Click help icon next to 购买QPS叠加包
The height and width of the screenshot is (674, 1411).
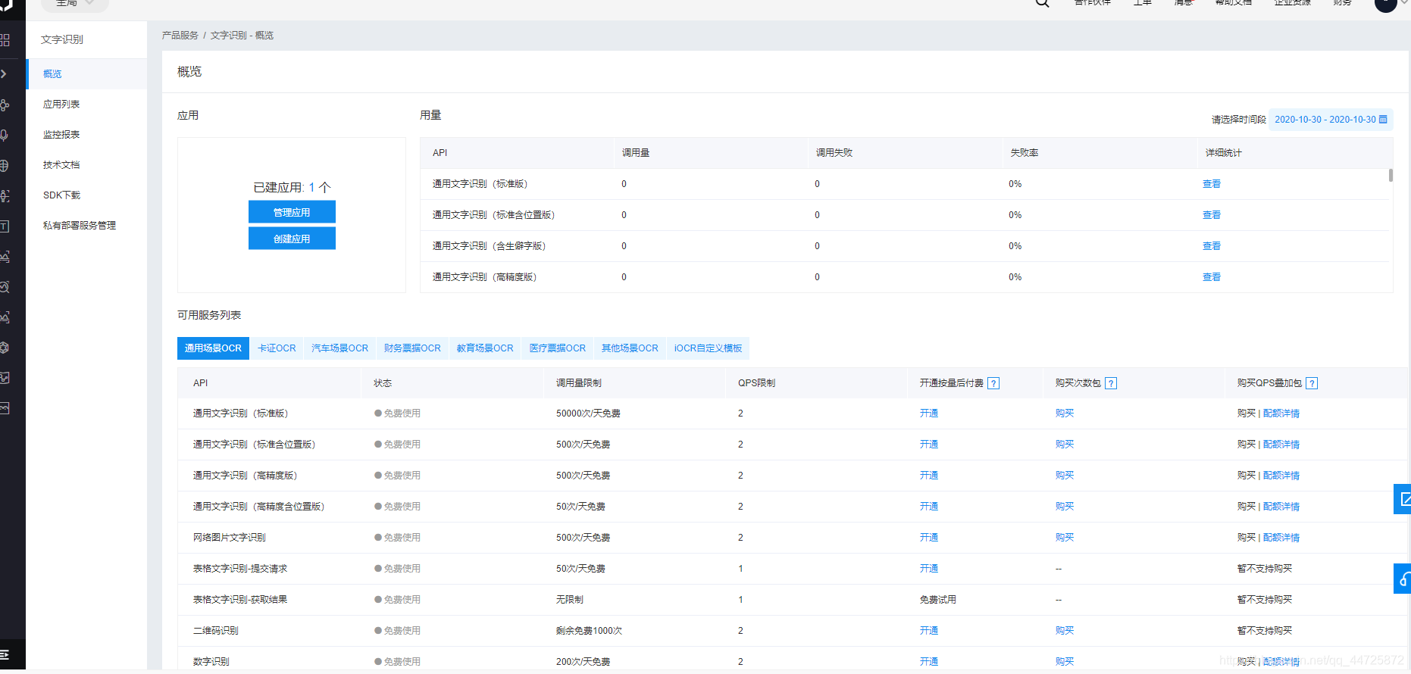pyautogui.click(x=1312, y=383)
